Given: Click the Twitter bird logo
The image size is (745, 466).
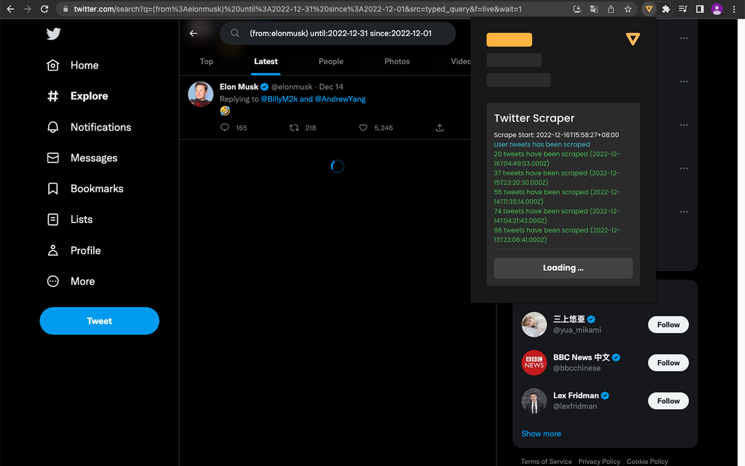Looking at the screenshot, I should coord(53,34).
